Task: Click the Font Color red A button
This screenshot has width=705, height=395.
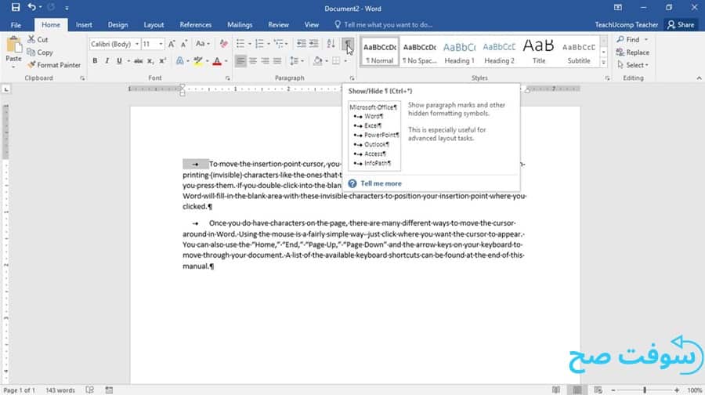Action: pyautogui.click(x=217, y=60)
